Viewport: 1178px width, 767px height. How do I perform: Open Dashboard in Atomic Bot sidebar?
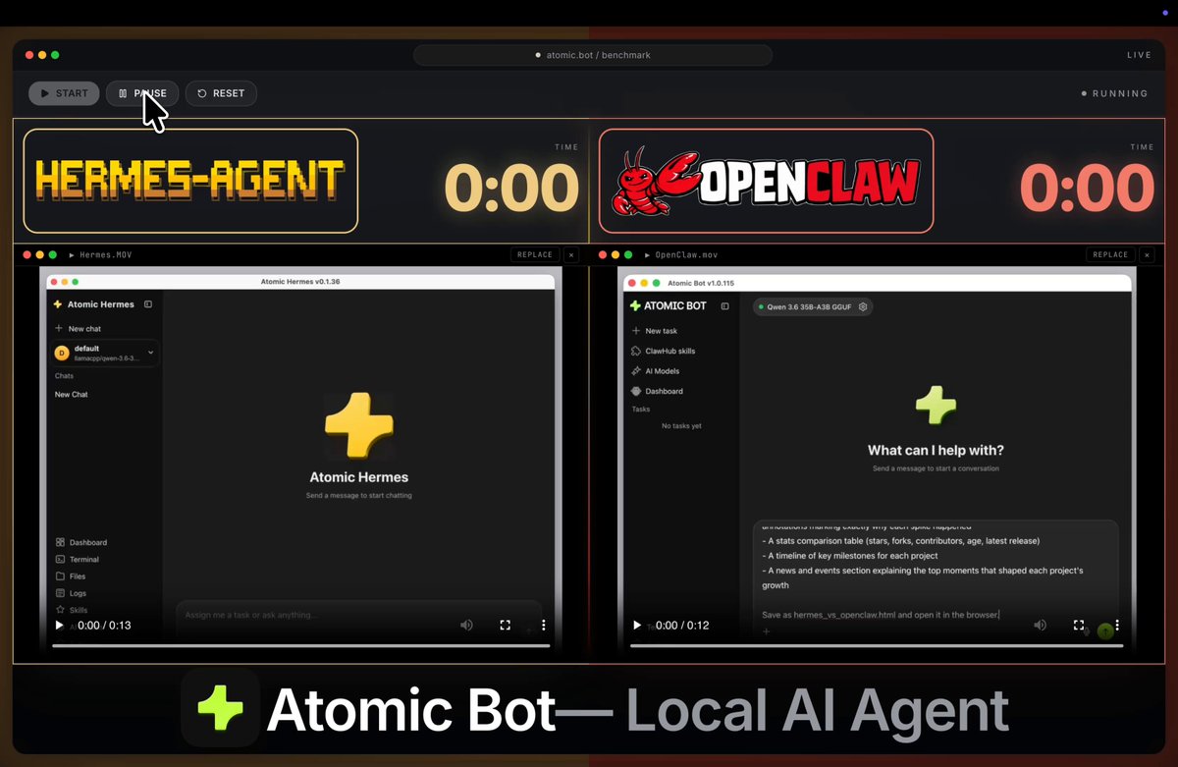pyautogui.click(x=657, y=391)
